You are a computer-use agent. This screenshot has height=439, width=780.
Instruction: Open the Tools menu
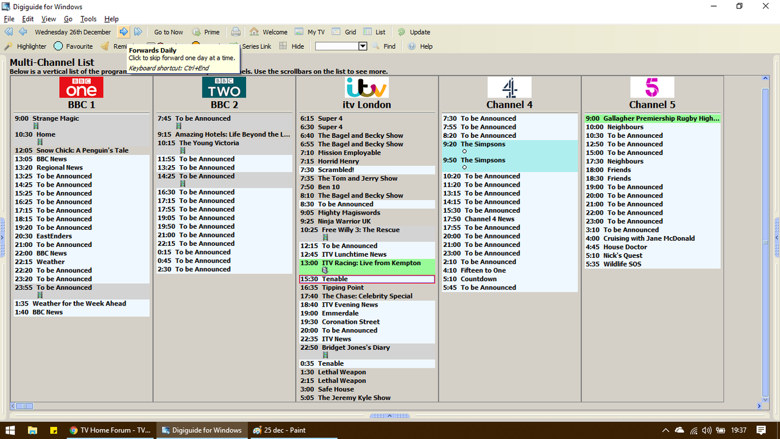pyautogui.click(x=88, y=19)
